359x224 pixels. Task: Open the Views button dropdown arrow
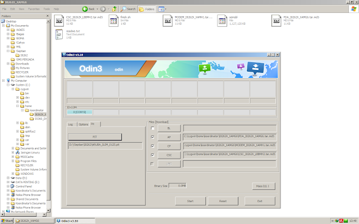click(x=166, y=9)
